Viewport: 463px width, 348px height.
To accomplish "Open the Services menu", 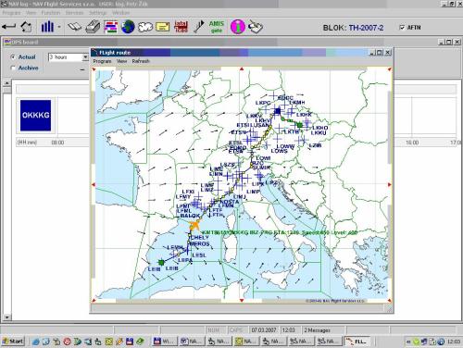I will point(74,13).
